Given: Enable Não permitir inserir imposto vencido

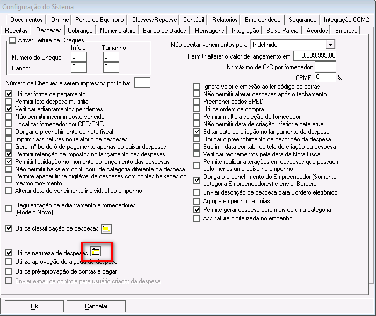Looking at the screenshot, I should tap(9, 117).
